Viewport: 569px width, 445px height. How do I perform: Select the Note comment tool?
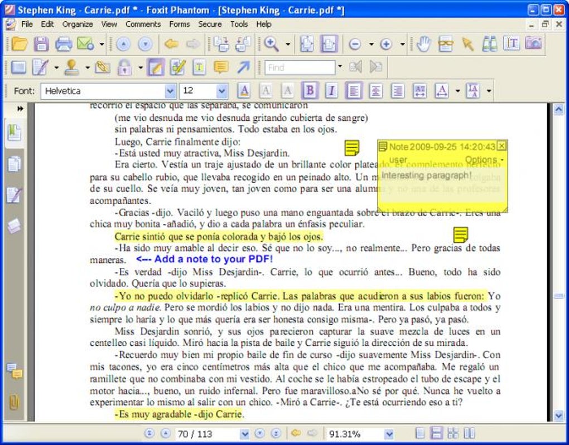click(156, 67)
